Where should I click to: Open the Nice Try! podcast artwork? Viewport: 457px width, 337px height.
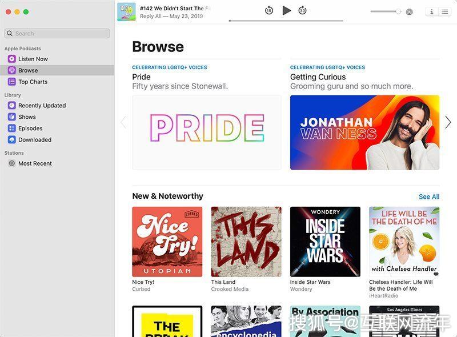[167, 242]
